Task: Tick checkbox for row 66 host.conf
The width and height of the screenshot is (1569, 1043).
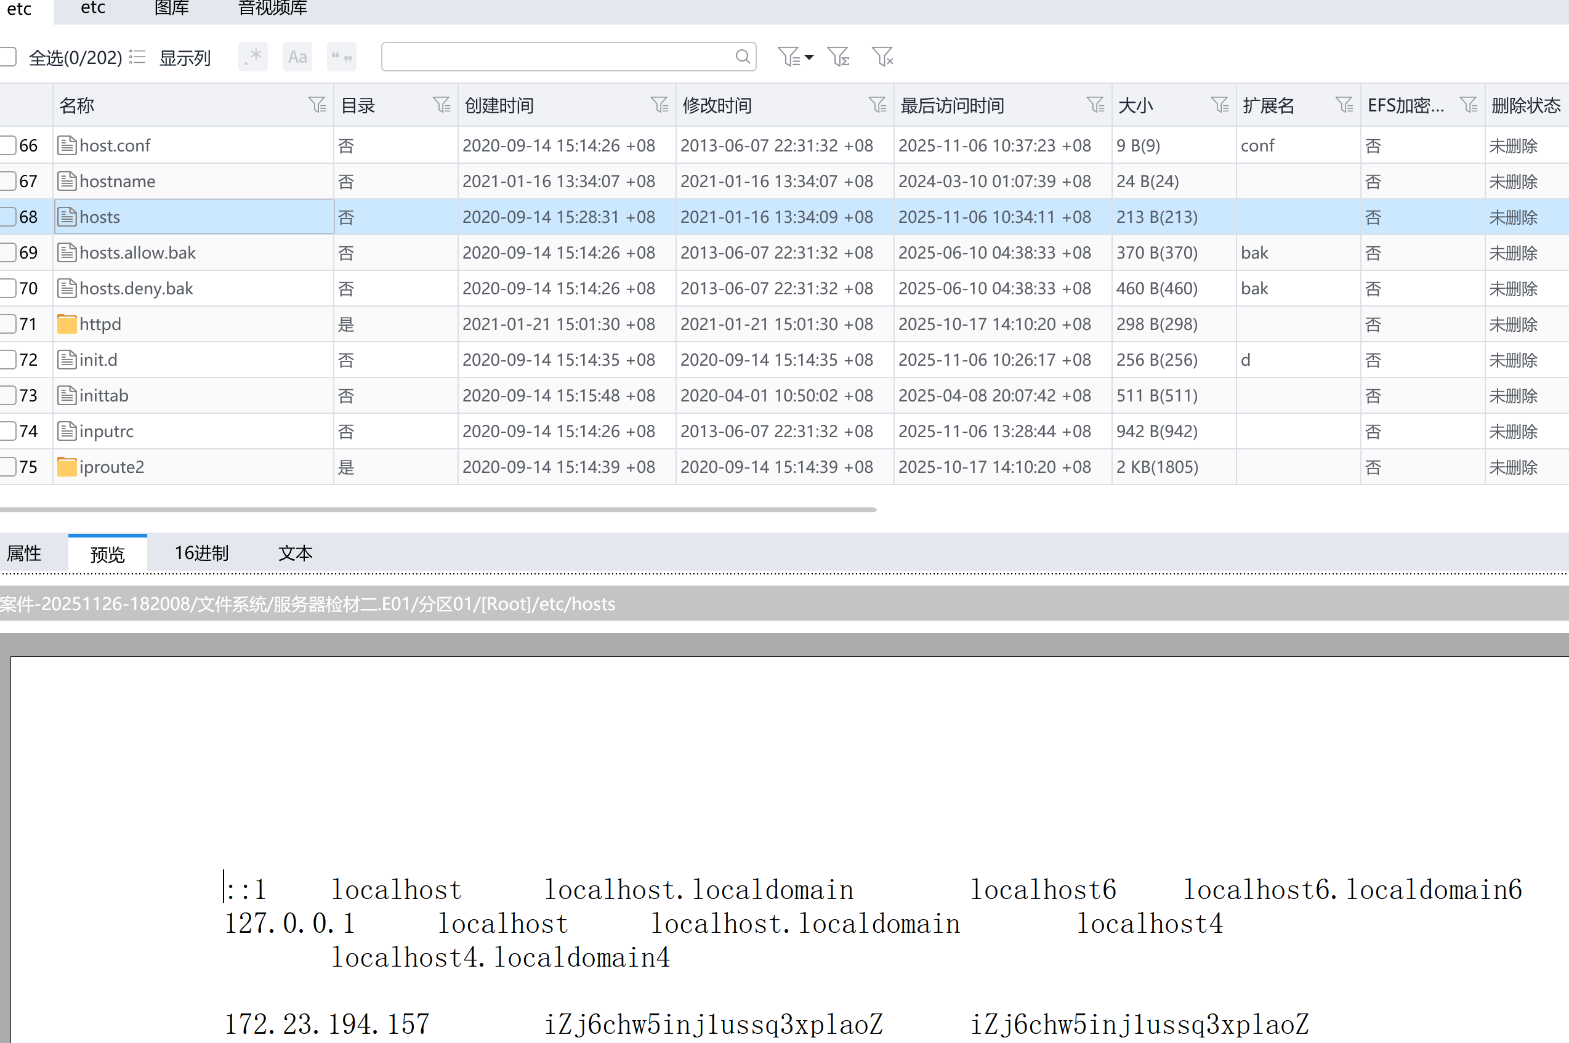Action: coord(8,146)
